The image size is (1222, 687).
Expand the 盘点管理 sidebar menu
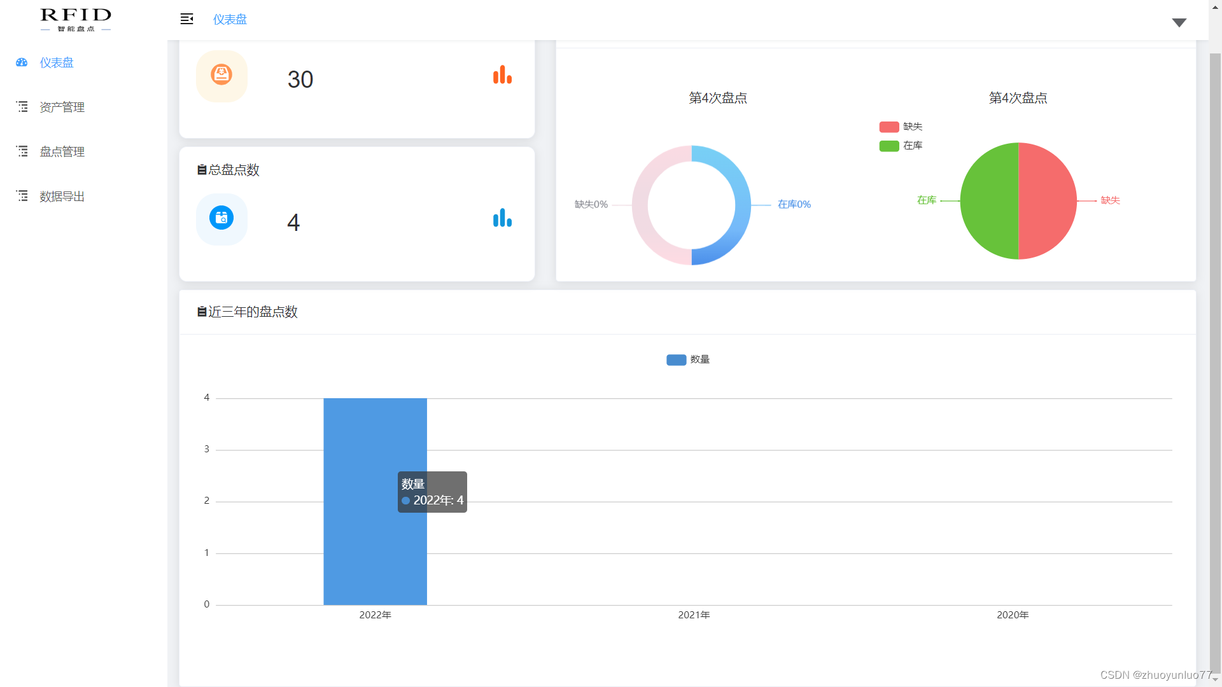click(x=62, y=151)
